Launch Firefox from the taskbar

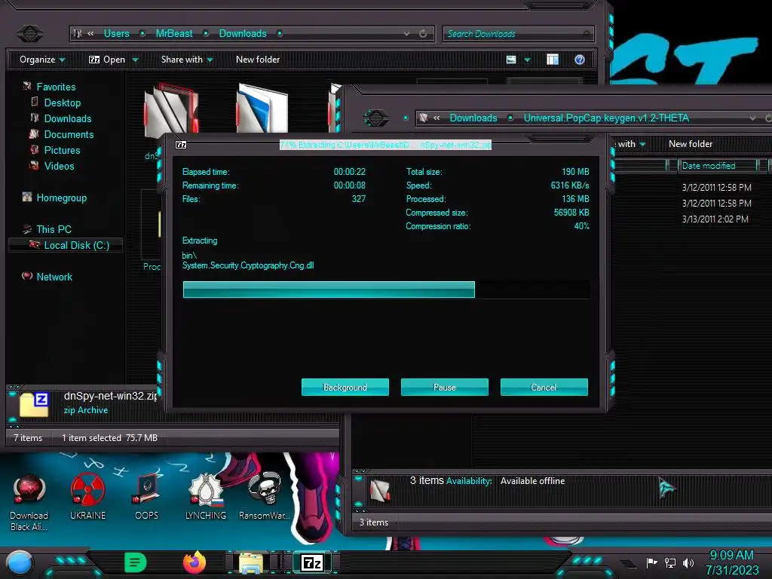coord(194,562)
